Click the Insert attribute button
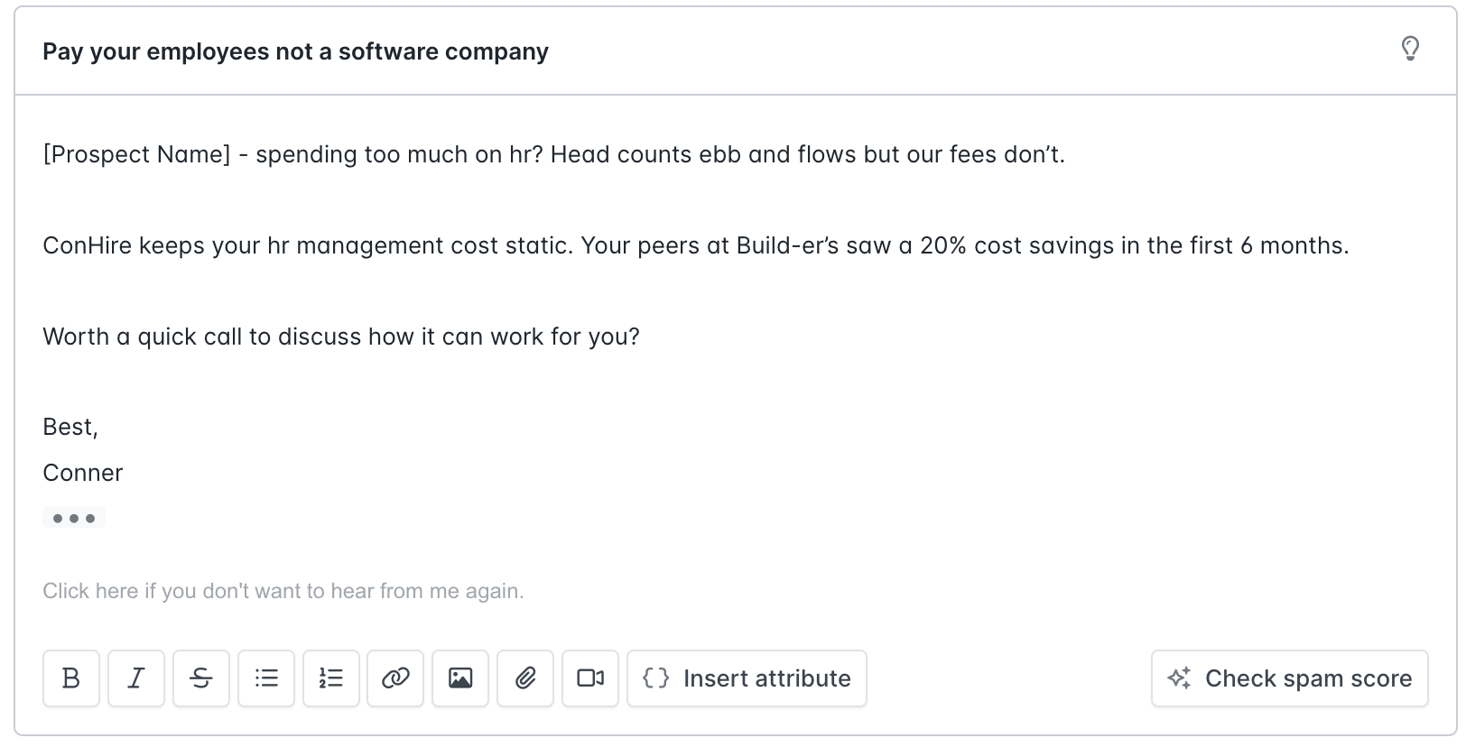Viewport: 1466px width, 747px height. pyautogui.click(x=747, y=678)
